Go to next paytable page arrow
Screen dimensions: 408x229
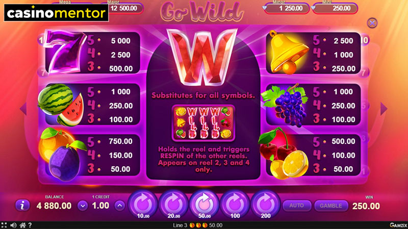click(384, 109)
